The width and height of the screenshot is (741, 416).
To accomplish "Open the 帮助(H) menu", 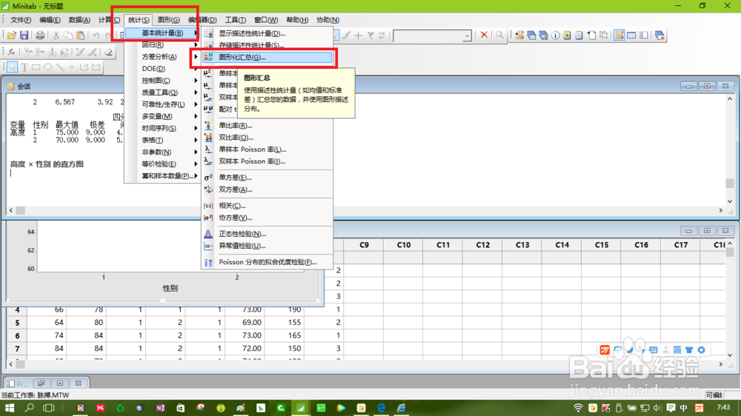I will (x=297, y=20).
